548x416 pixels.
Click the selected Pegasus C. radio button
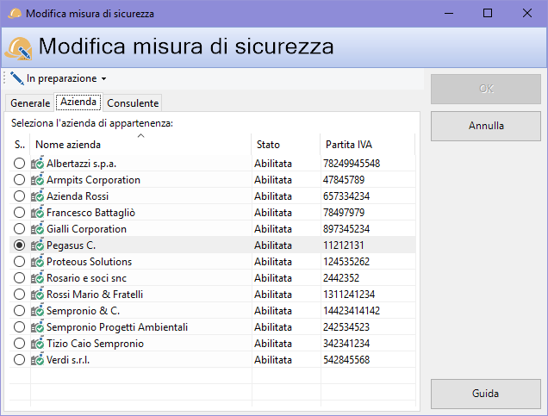pyautogui.click(x=19, y=245)
